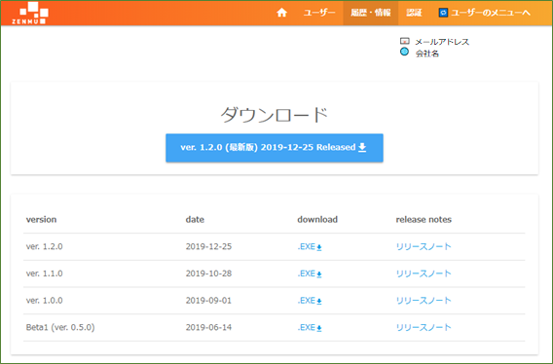
Task: Click the version column header
Action: [41, 219]
